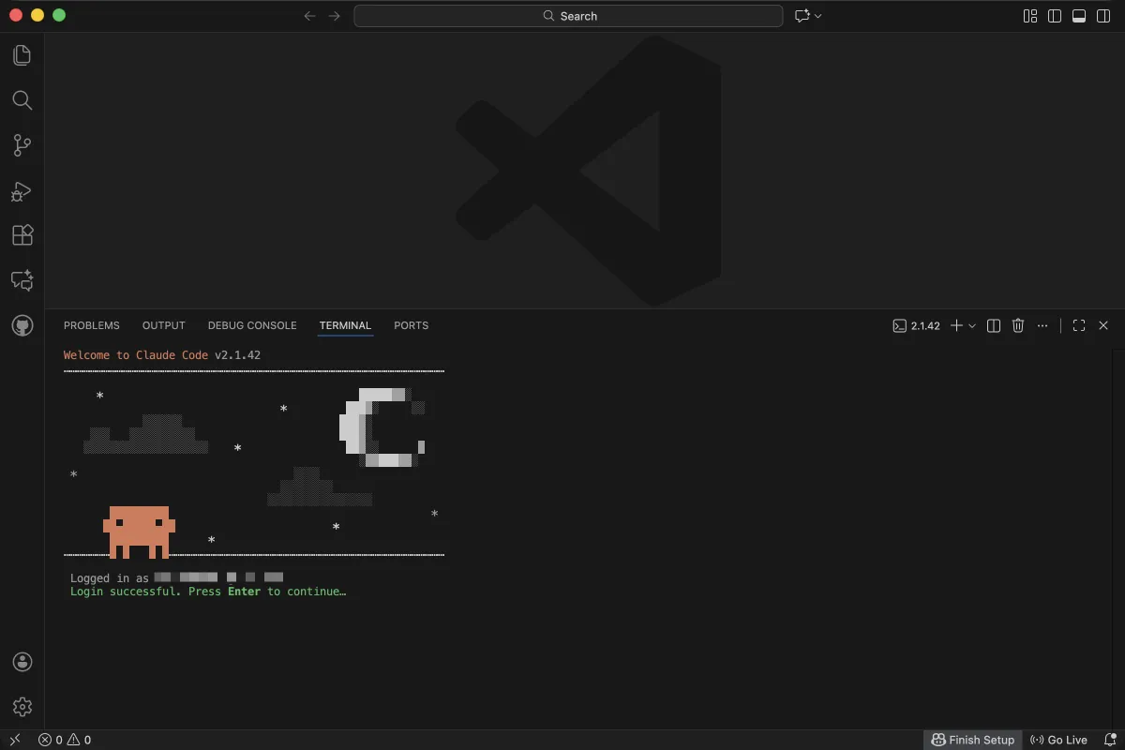1125x750 pixels.
Task: Toggle the panel visibility control
Action: coord(1078,16)
